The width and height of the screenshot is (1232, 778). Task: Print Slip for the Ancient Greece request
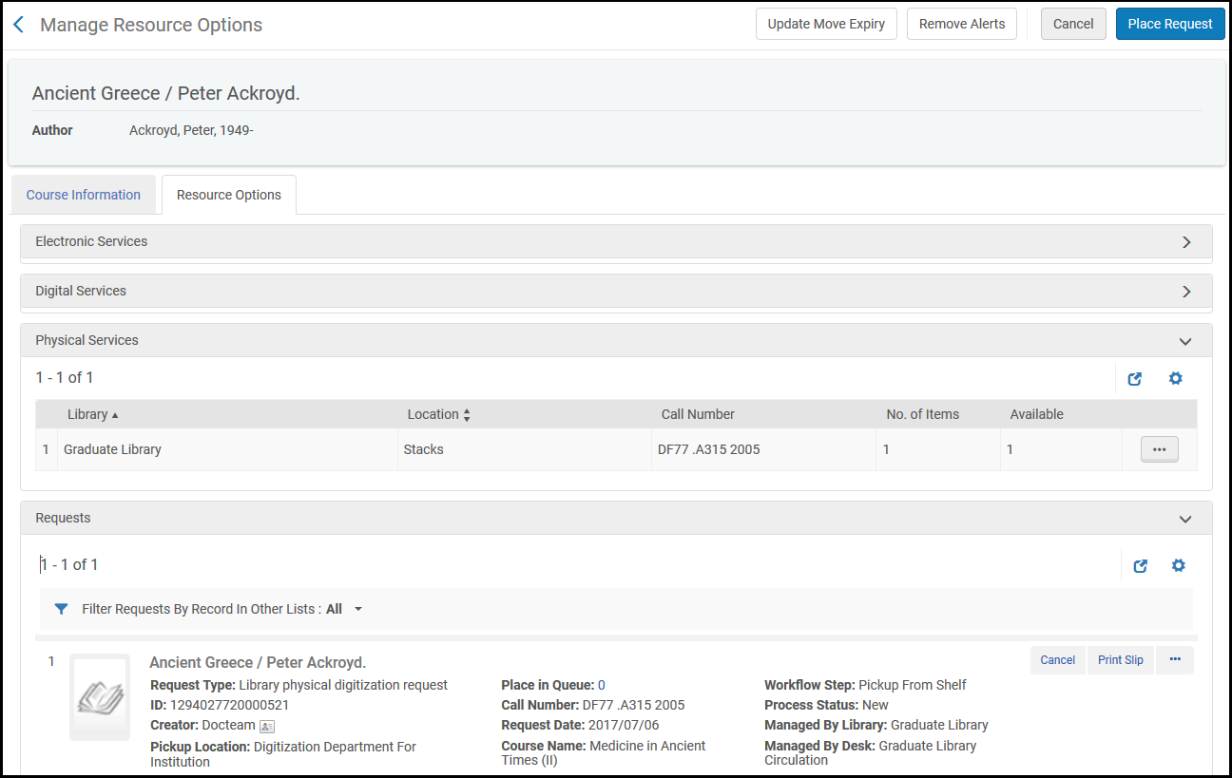[x=1121, y=660]
